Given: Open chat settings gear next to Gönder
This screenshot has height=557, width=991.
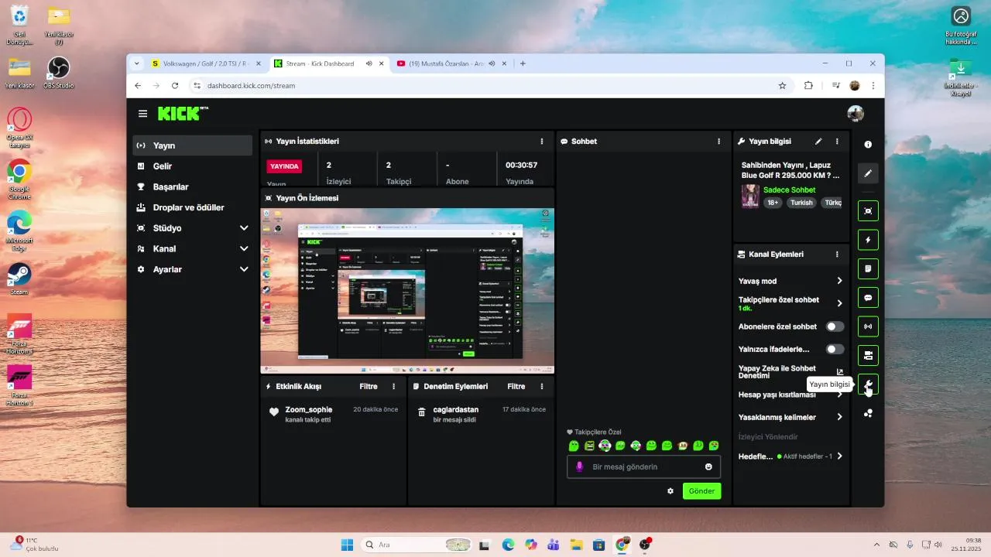Looking at the screenshot, I should pyautogui.click(x=670, y=491).
